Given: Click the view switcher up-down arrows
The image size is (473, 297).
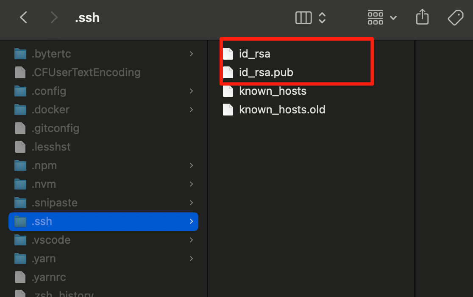Looking at the screenshot, I should 322,18.
